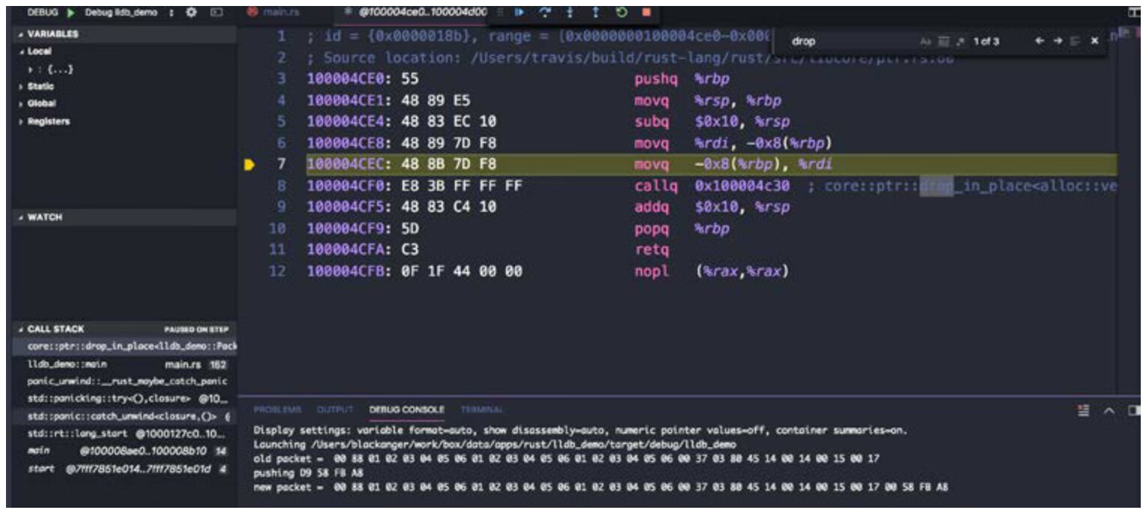Open the Debug lldb_demo configuration dropdown
The height and width of the screenshot is (510, 1143).
[120, 13]
